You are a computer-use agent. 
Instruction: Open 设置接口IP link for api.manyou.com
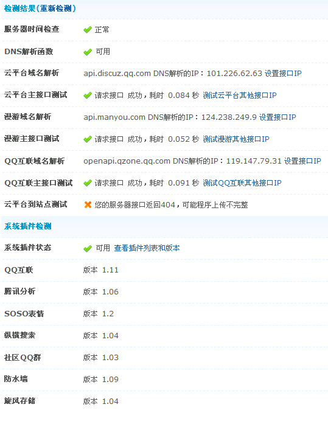tap(277, 117)
